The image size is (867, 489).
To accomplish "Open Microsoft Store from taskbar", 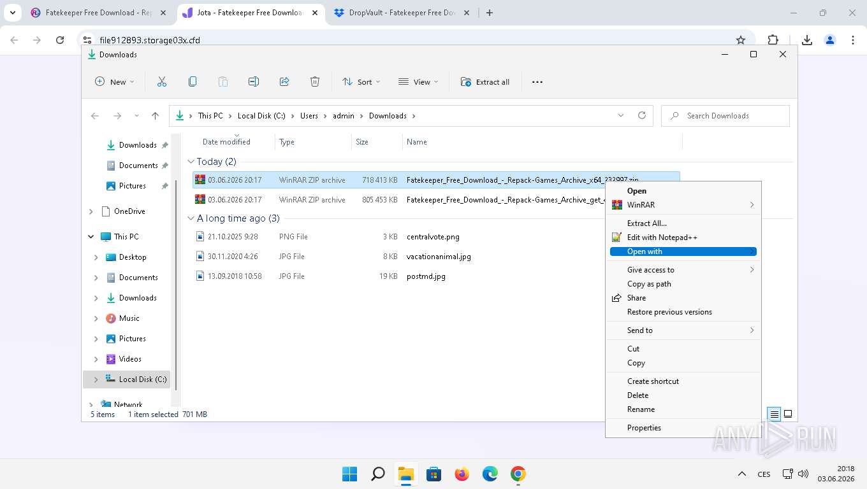I will pos(434,474).
